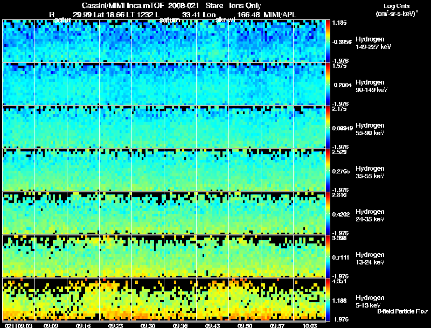Select the 'Hydrogen 90-149 keV' label
Image resolution: width=431 pixels, height=328 pixels.
[372, 86]
